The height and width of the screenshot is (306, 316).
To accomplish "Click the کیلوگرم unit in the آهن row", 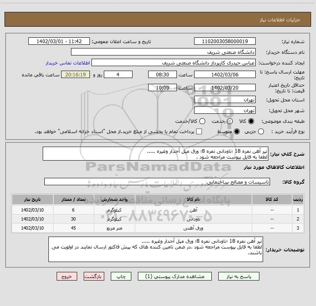I will [x=114, y=210].
